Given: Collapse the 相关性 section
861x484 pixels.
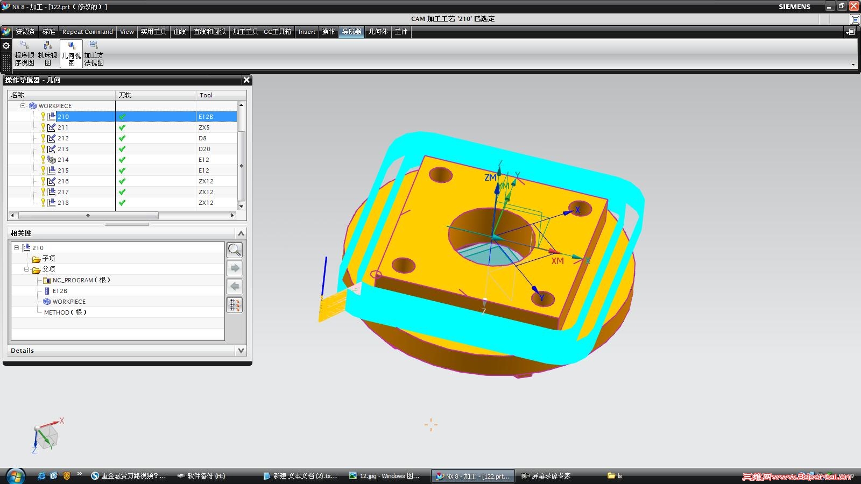Looking at the screenshot, I should pyautogui.click(x=241, y=233).
